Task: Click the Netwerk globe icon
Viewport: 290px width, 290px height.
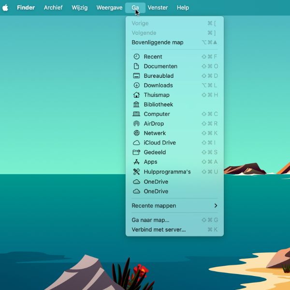Action: [x=136, y=133]
